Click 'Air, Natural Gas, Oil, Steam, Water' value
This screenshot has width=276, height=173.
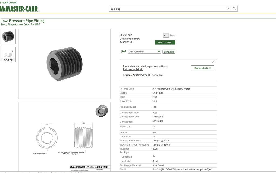[171, 89]
